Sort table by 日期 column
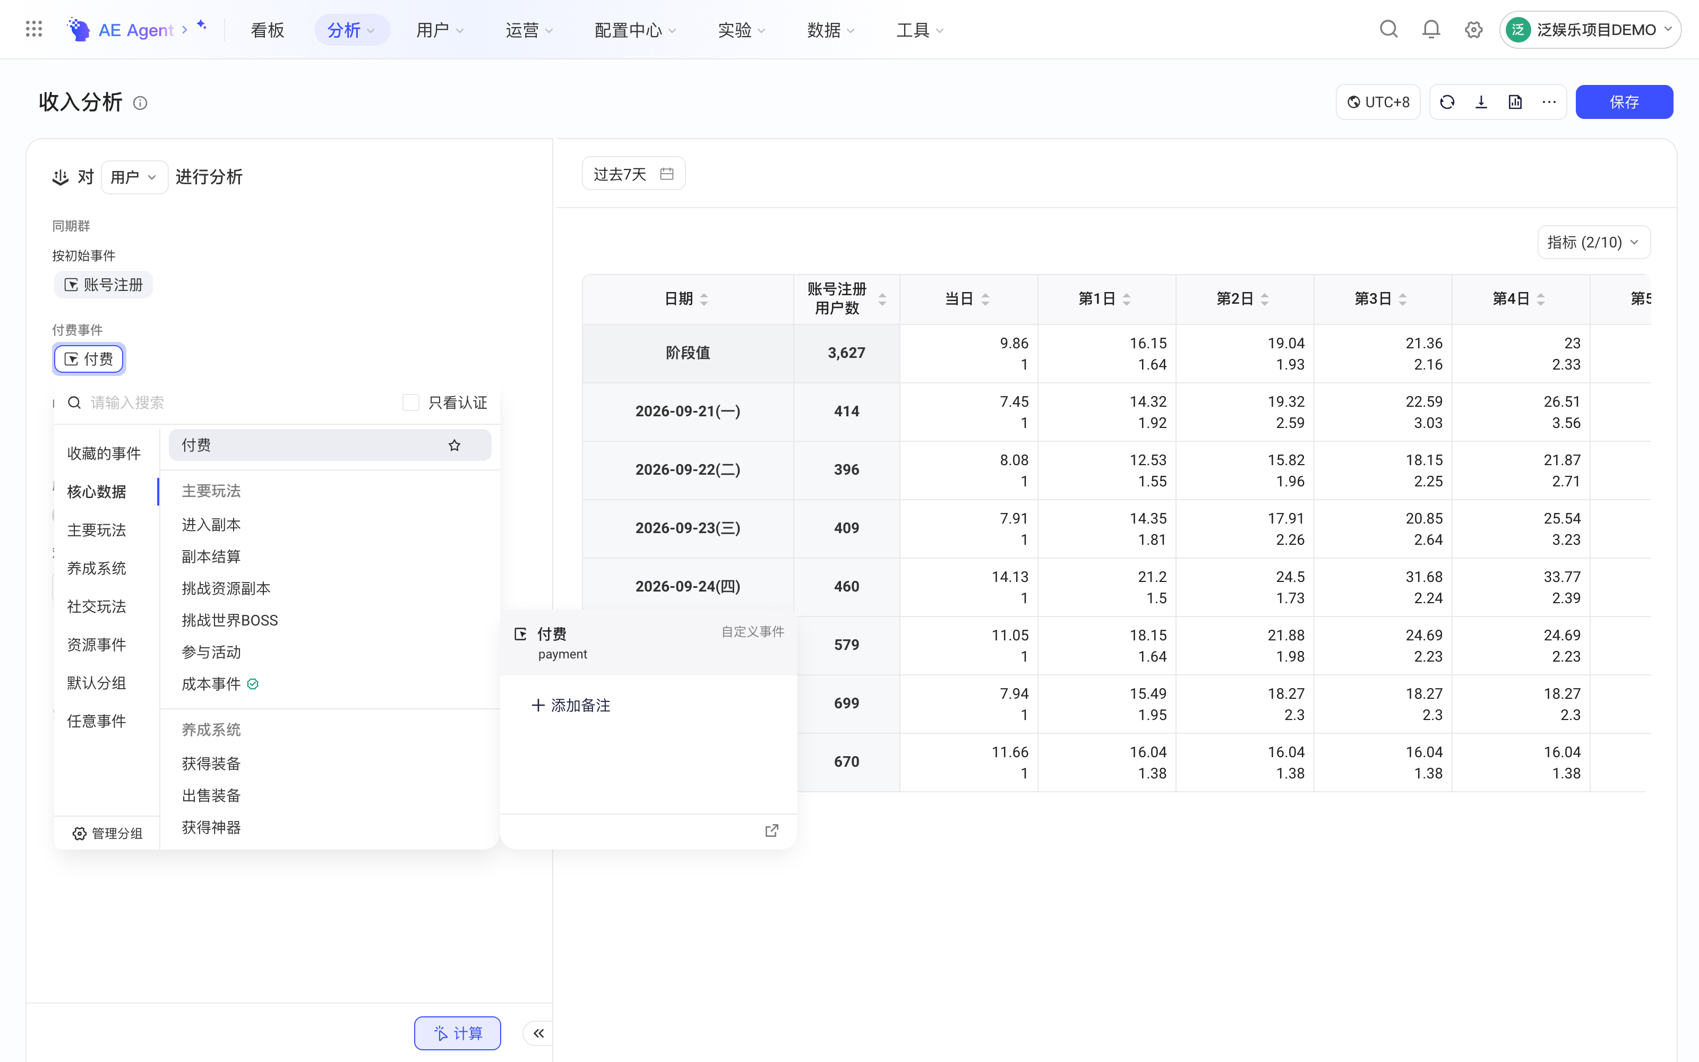1699x1062 pixels. (704, 299)
